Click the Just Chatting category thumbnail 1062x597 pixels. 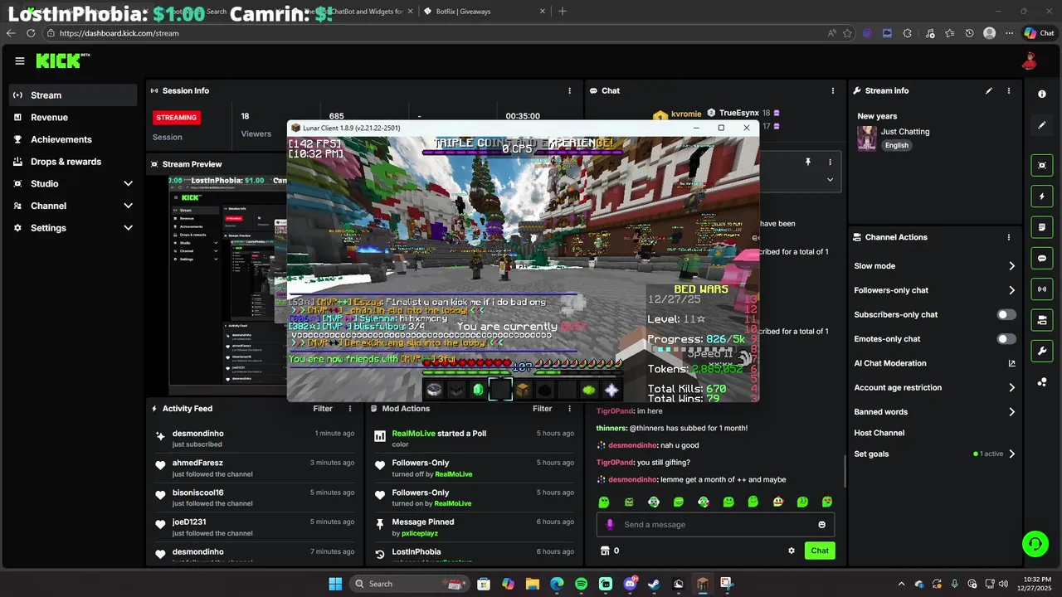tap(867, 138)
